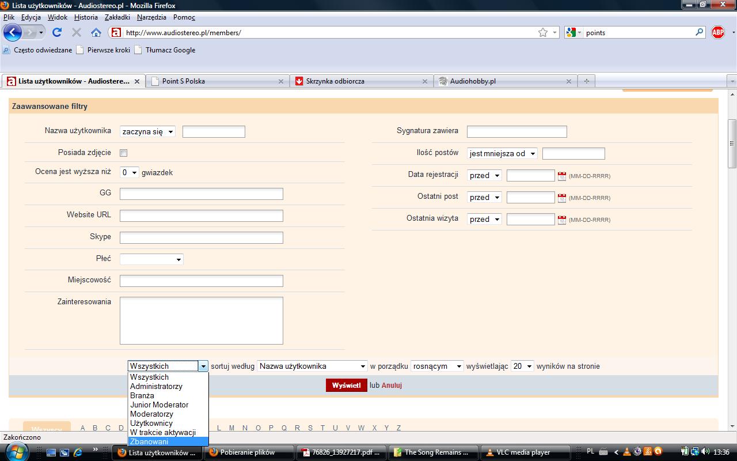Open calendar picker for Ostatnia wizyta
The height and width of the screenshot is (461, 737).
562,220
